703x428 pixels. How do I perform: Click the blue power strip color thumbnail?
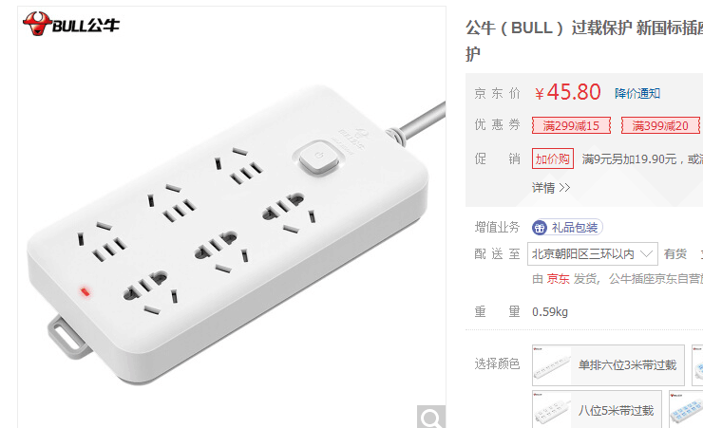click(686, 410)
